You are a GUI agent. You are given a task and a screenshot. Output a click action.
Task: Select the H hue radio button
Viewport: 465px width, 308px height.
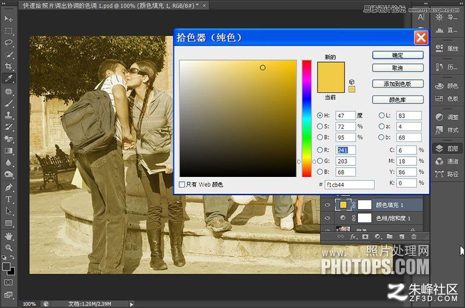320,115
